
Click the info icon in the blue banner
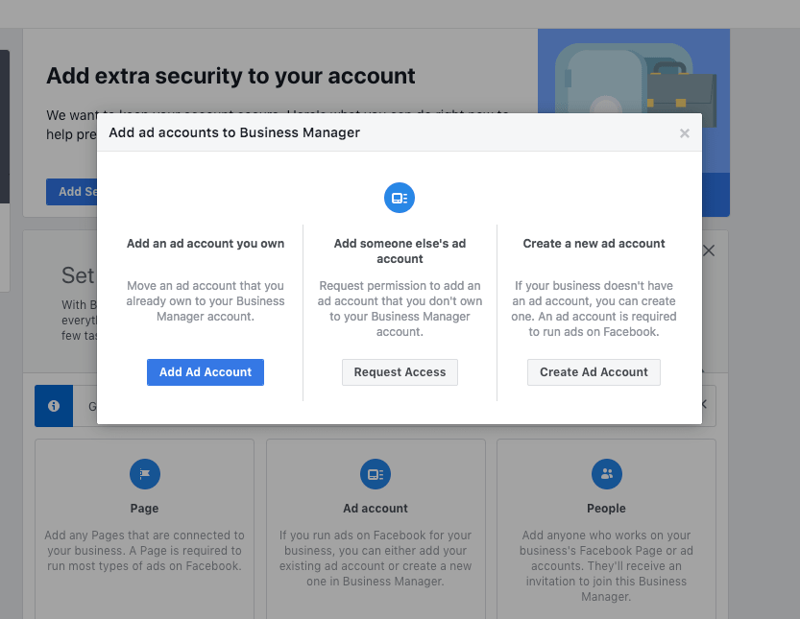coord(54,406)
